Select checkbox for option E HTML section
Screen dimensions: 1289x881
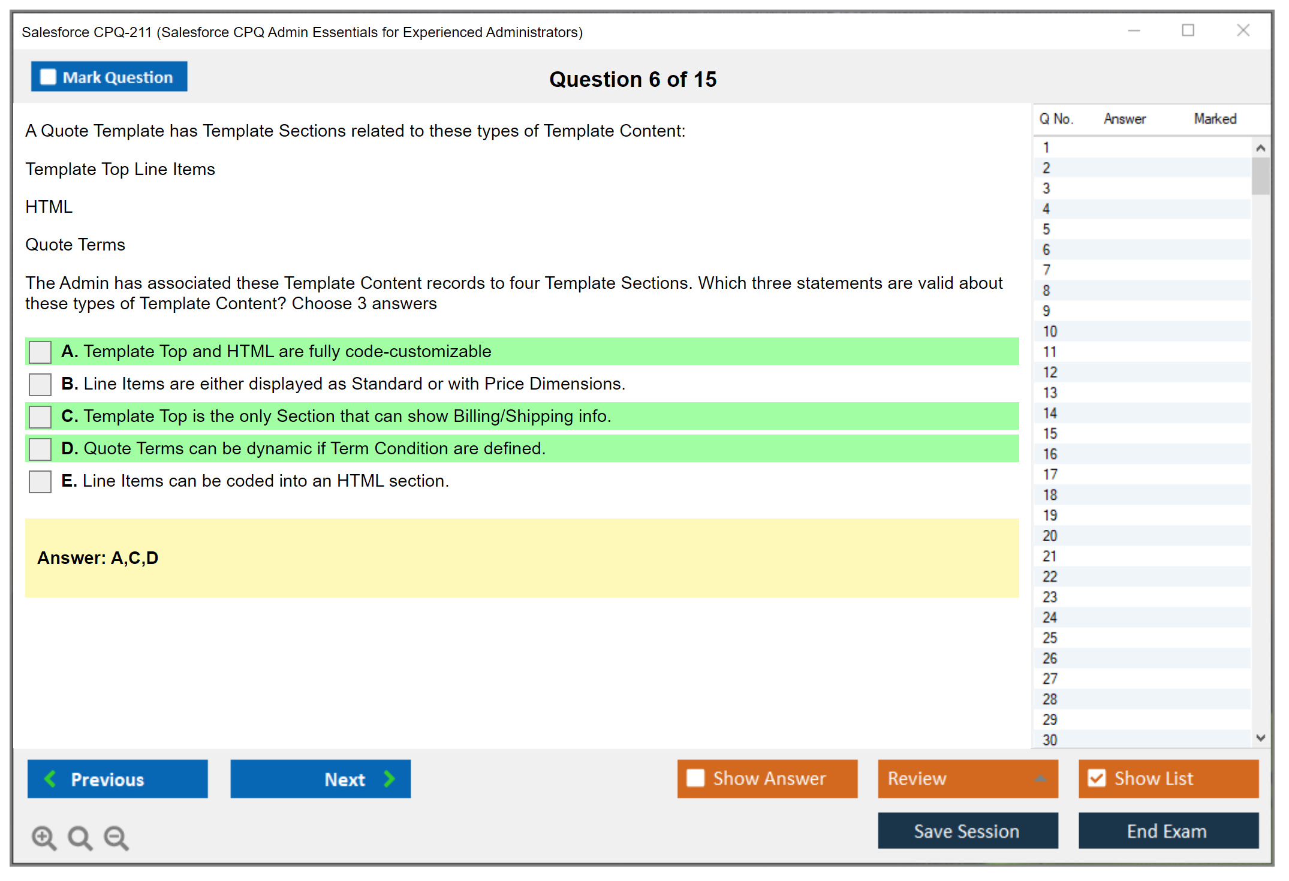point(40,481)
